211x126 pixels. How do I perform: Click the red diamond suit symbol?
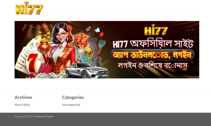(x=102, y=34)
